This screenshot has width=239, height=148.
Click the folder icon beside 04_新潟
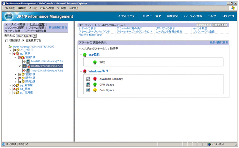click(x=17, y=89)
